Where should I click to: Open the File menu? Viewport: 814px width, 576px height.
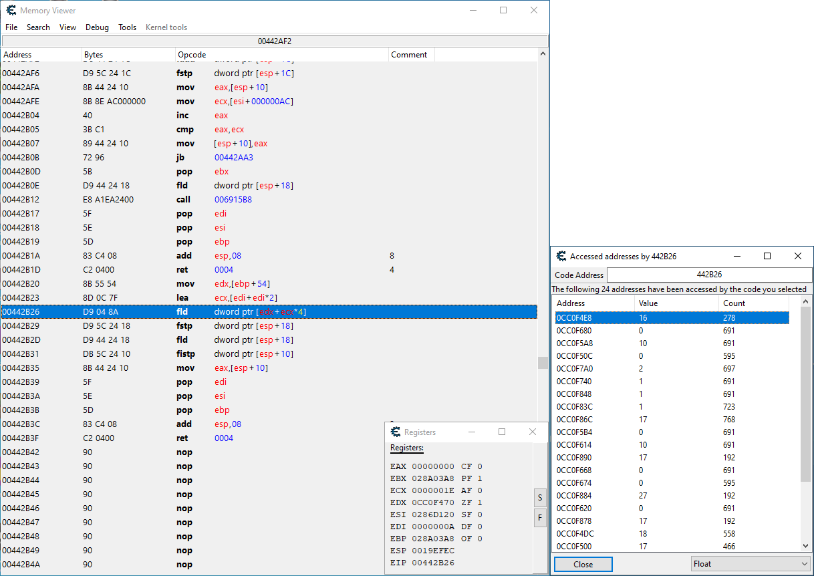click(11, 27)
